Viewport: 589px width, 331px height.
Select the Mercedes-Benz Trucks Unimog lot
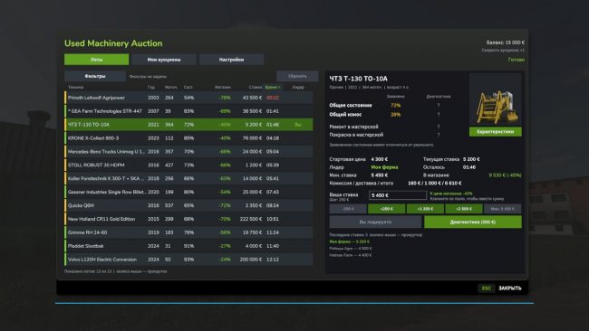188,151
